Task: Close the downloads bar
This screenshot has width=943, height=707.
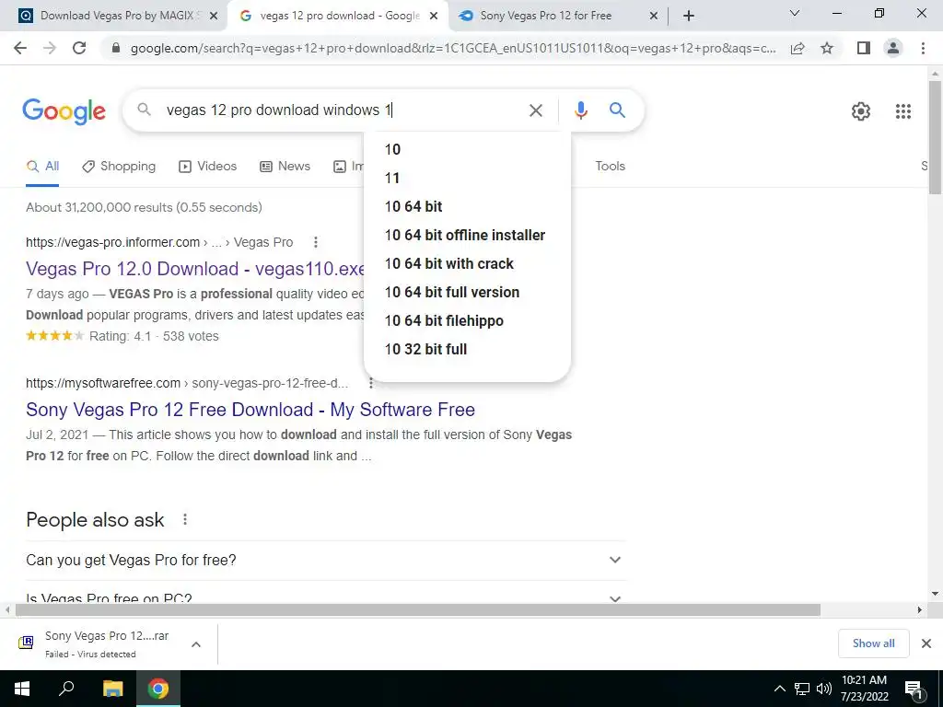Action: point(926,643)
